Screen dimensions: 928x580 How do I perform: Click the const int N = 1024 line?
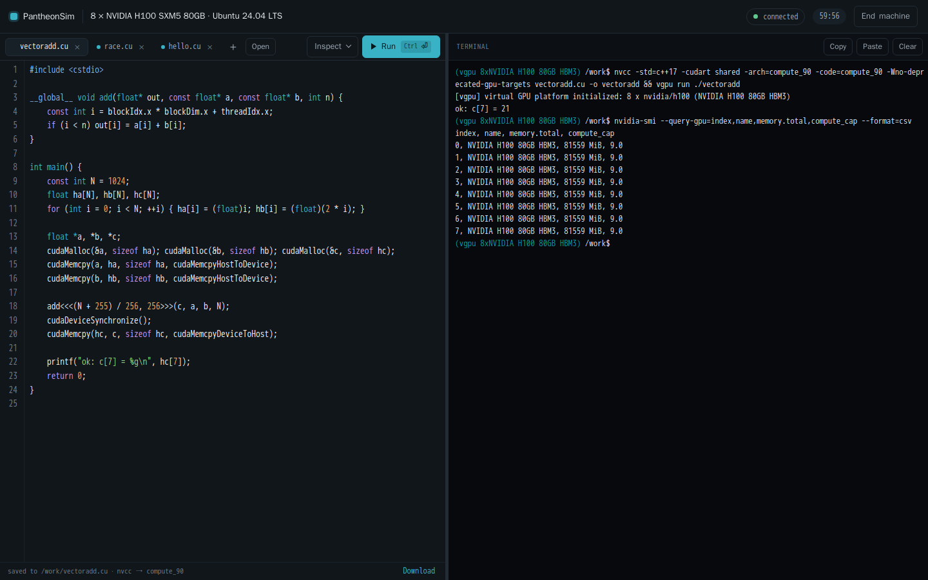point(88,181)
